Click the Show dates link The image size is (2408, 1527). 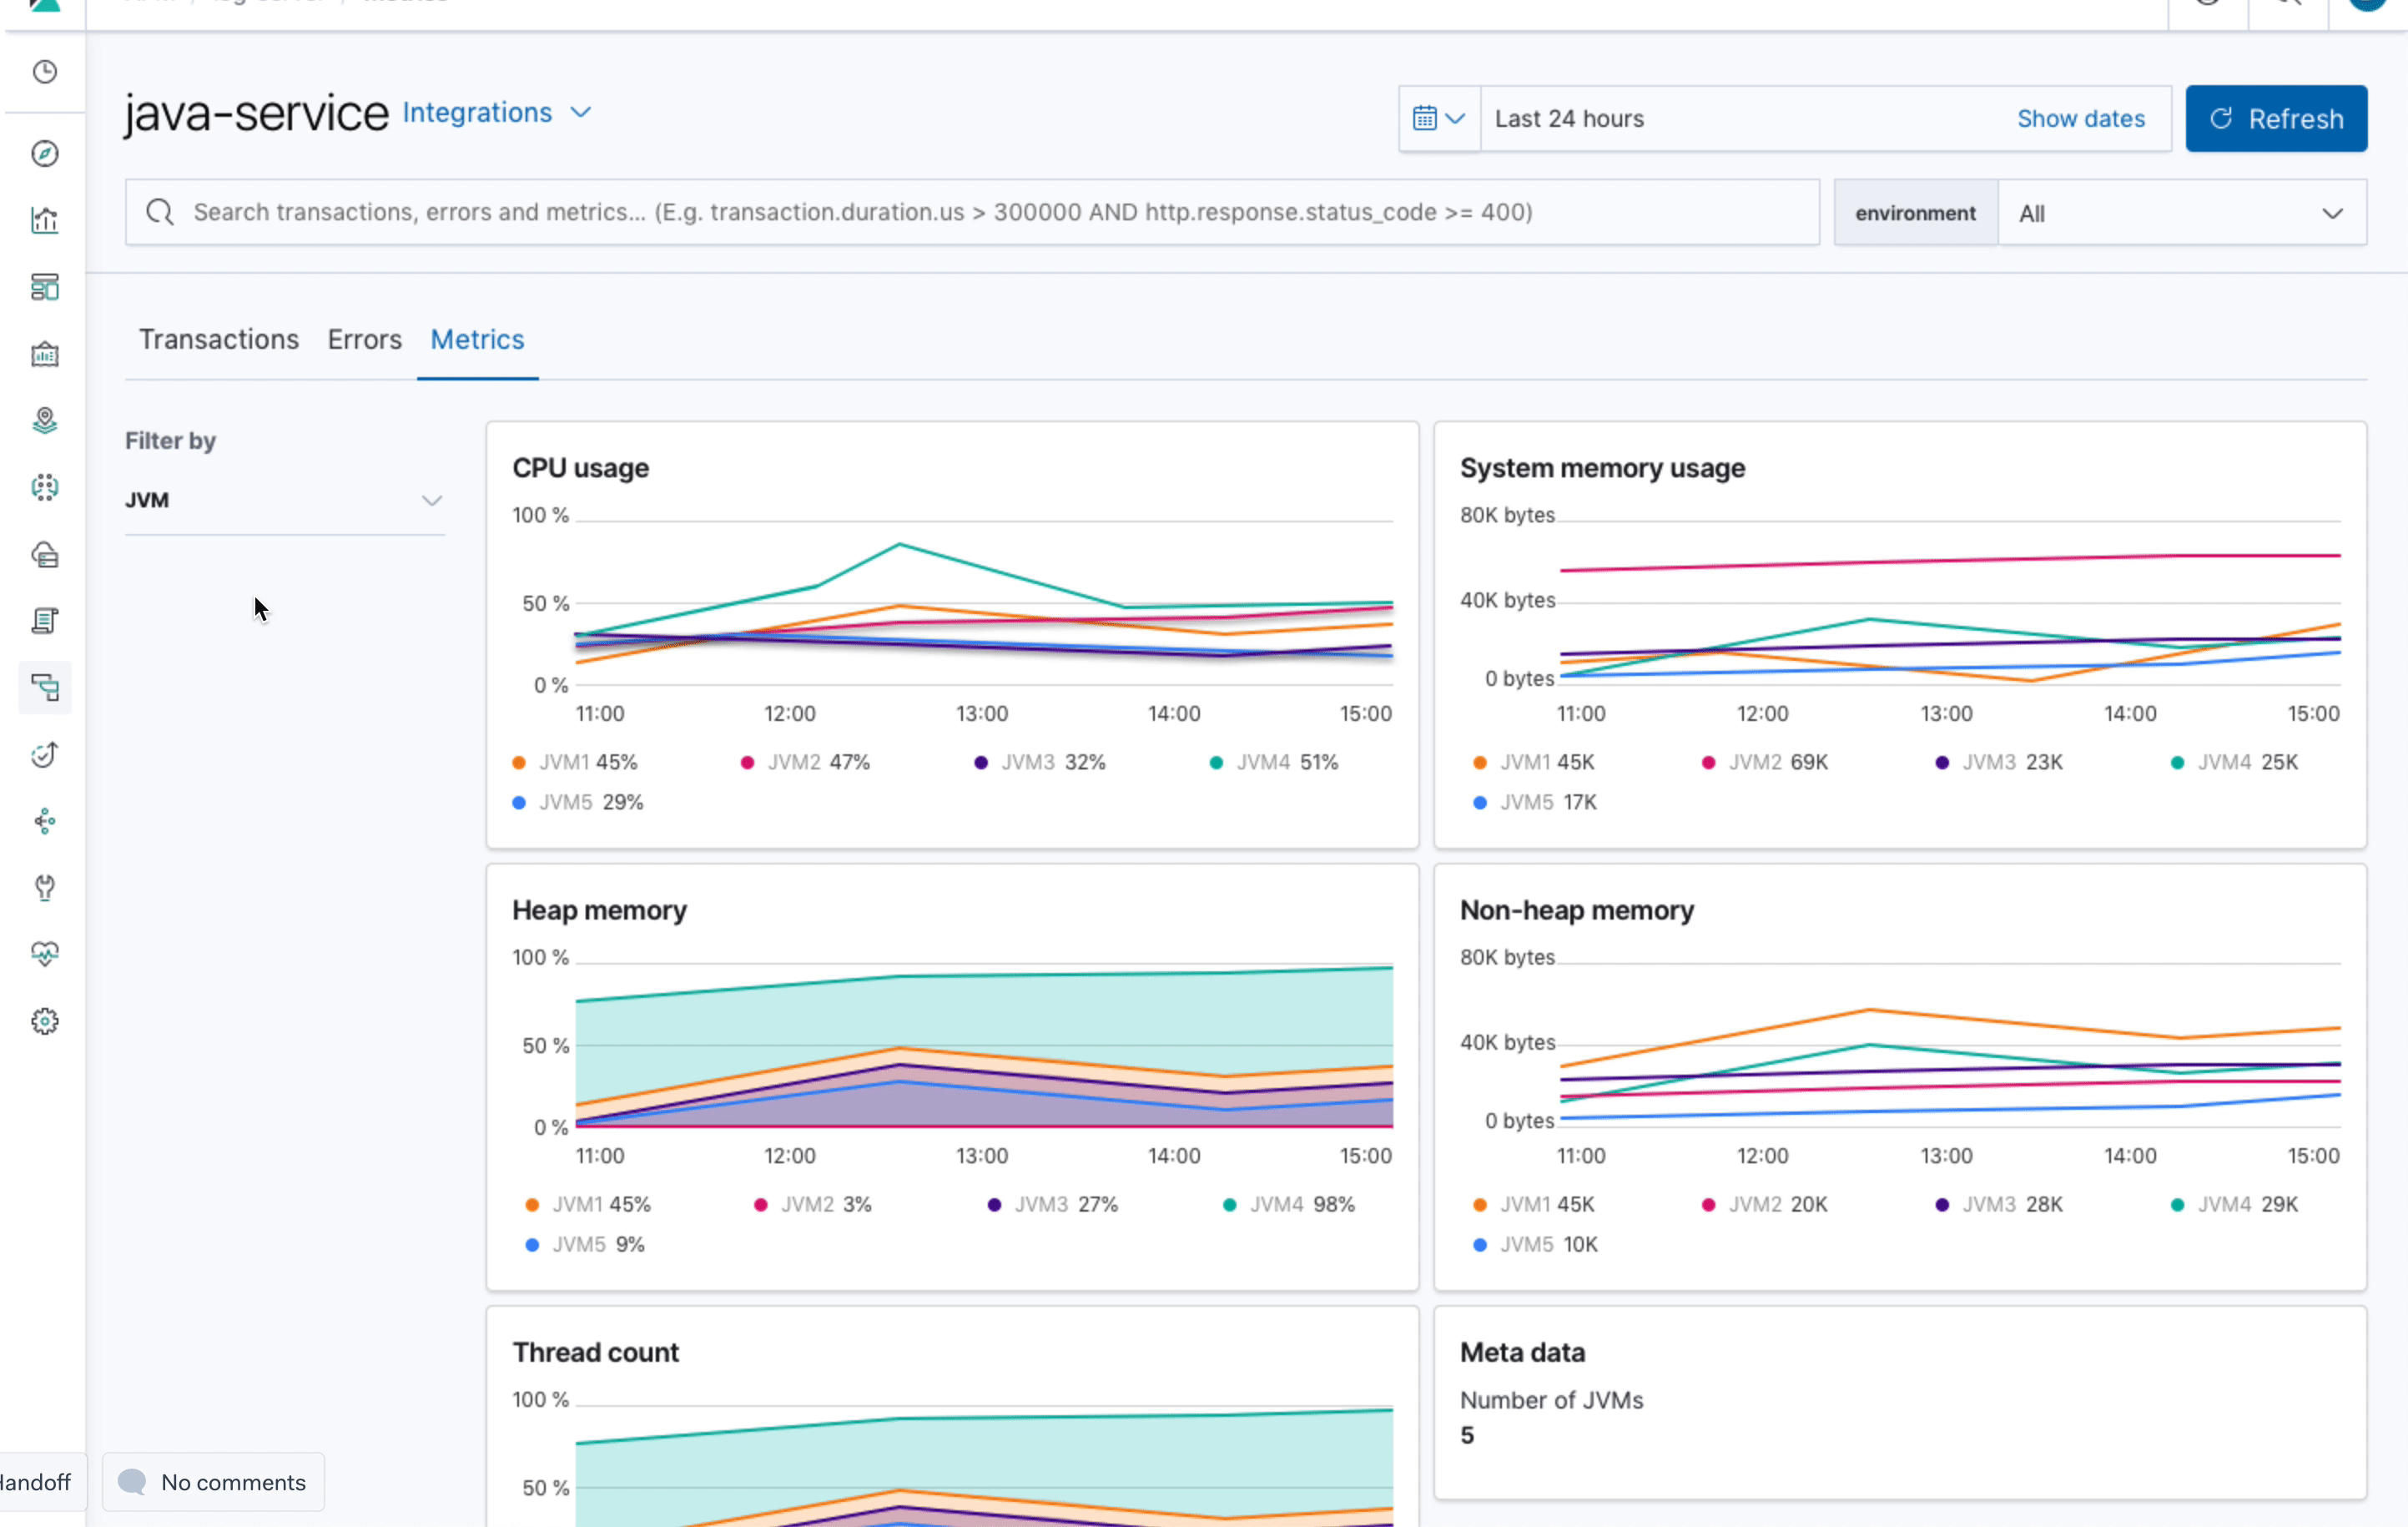(x=2080, y=119)
